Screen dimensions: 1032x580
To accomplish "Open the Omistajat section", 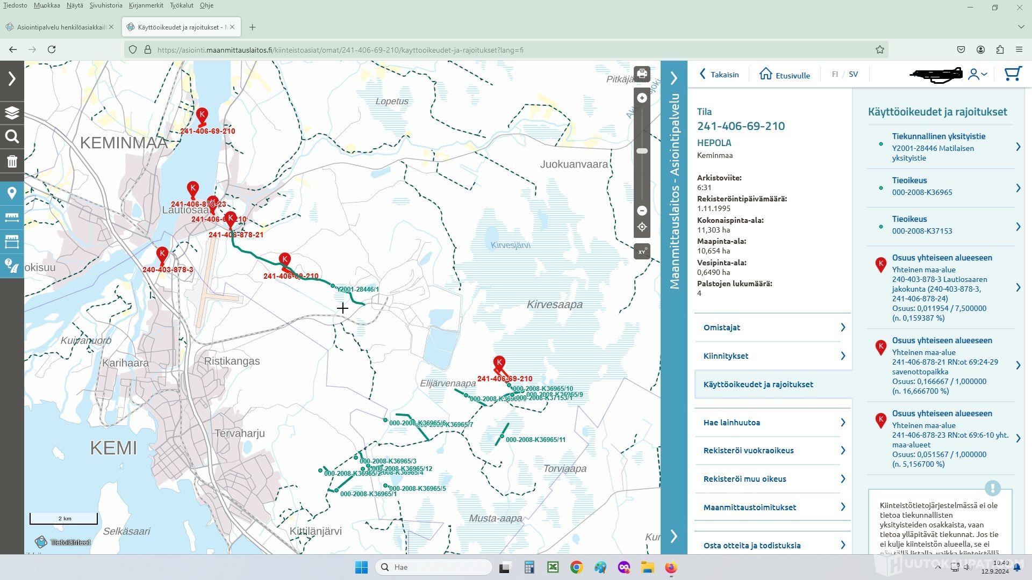I will (773, 328).
